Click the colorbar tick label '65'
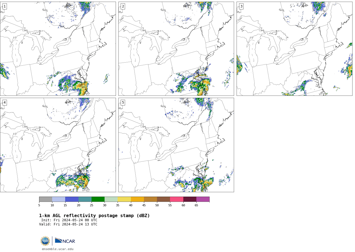The width and height of the screenshot is (355, 252). tap(196, 205)
